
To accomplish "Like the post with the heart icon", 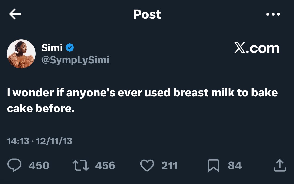I will (x=147, y=166).
